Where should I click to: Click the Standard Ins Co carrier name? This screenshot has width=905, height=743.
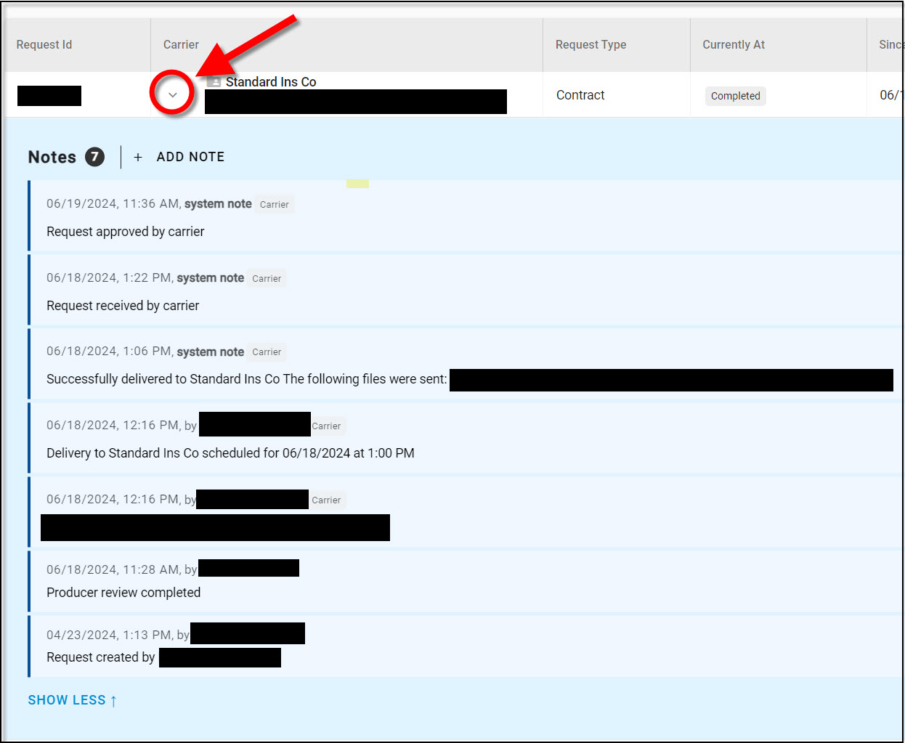[x=271, y=81]
